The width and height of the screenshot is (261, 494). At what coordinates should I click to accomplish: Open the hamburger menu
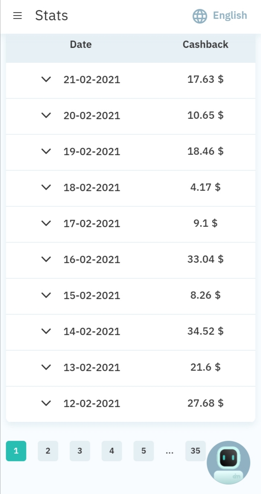pyautogui.click(x=17, y=16)
